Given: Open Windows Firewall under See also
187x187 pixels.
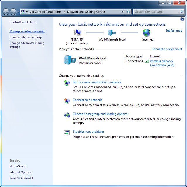Looking at the screenshot, I should click(x=21, y=178).
